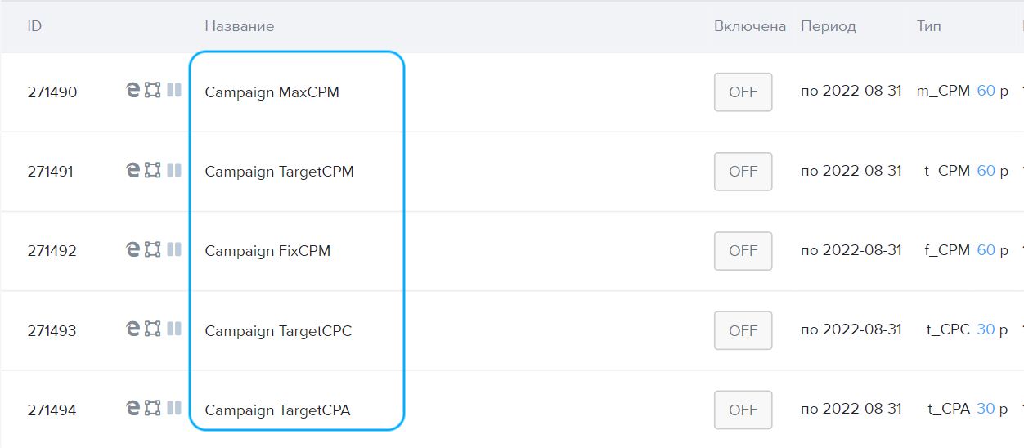Click the pause icon for campaign 271494
This screenshot has height=448, width=1024.
tap(173, 407)
